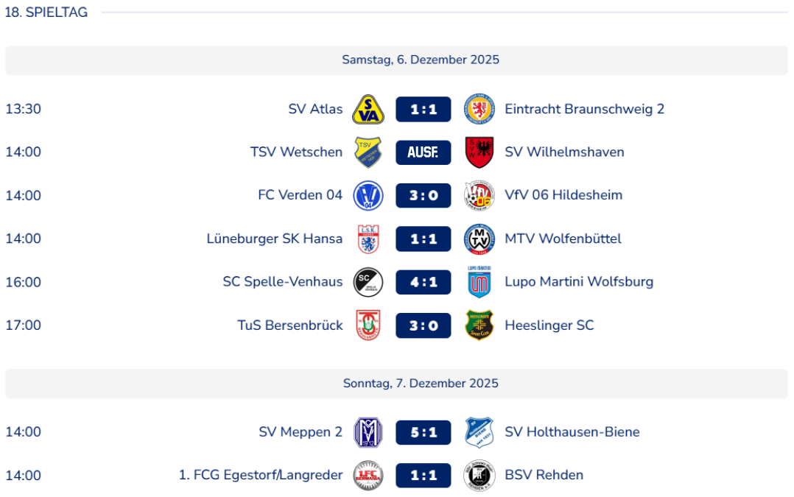
Task: Click the BSV Rehden club logo
Action: pyautogui.click(x=479, y=476)
